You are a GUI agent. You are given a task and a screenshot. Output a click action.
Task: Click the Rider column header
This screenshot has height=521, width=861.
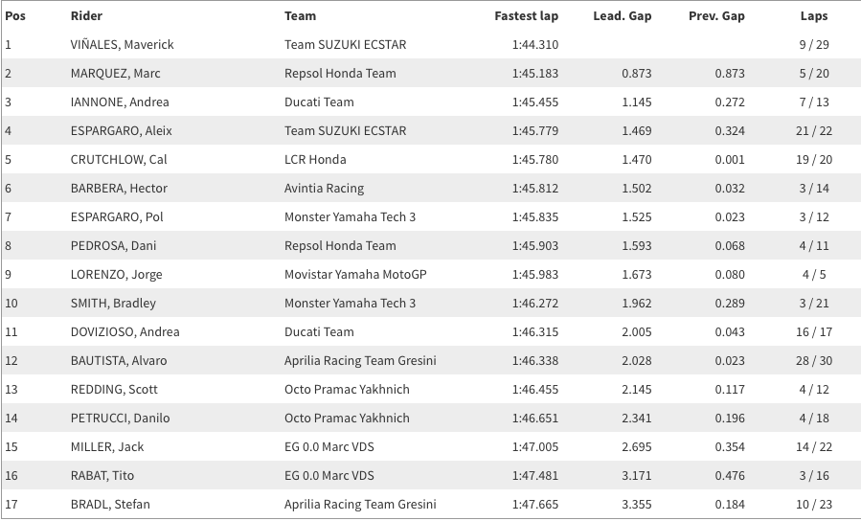coord(86,16)
